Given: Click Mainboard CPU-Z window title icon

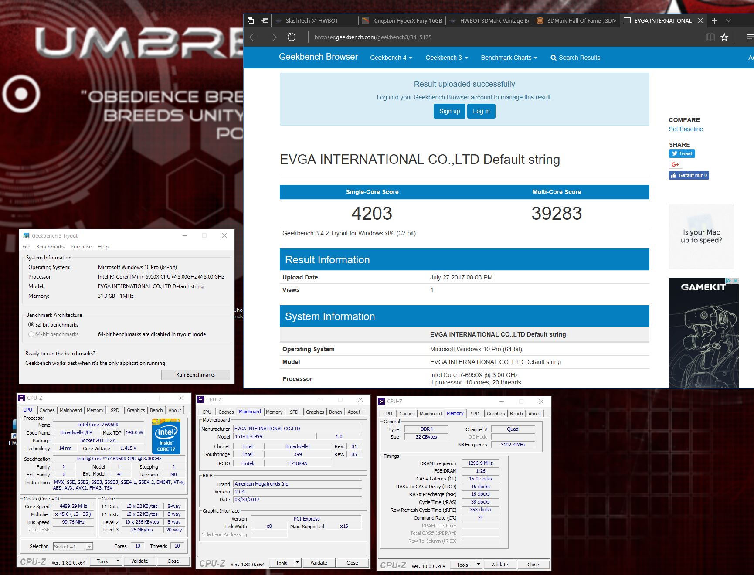Looking at the screenshot, I should click(200, 400).
